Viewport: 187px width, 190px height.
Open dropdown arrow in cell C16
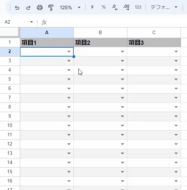[x=176, y=181]
